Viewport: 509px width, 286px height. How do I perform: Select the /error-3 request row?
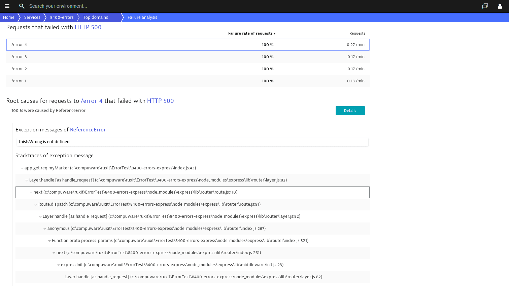click(188, 57)
